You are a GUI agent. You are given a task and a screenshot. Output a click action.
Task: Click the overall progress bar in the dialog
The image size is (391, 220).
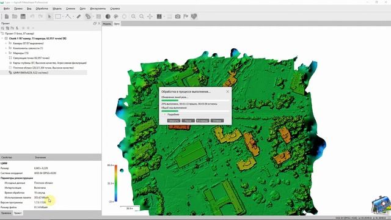point(195,111)
